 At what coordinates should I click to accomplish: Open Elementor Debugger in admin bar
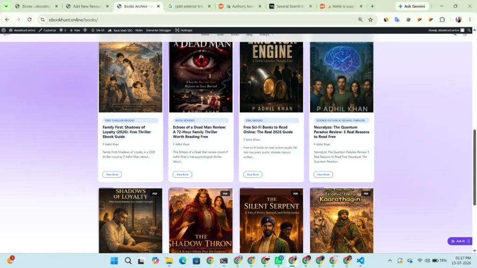pyautogui.click(x=158, y=30)
